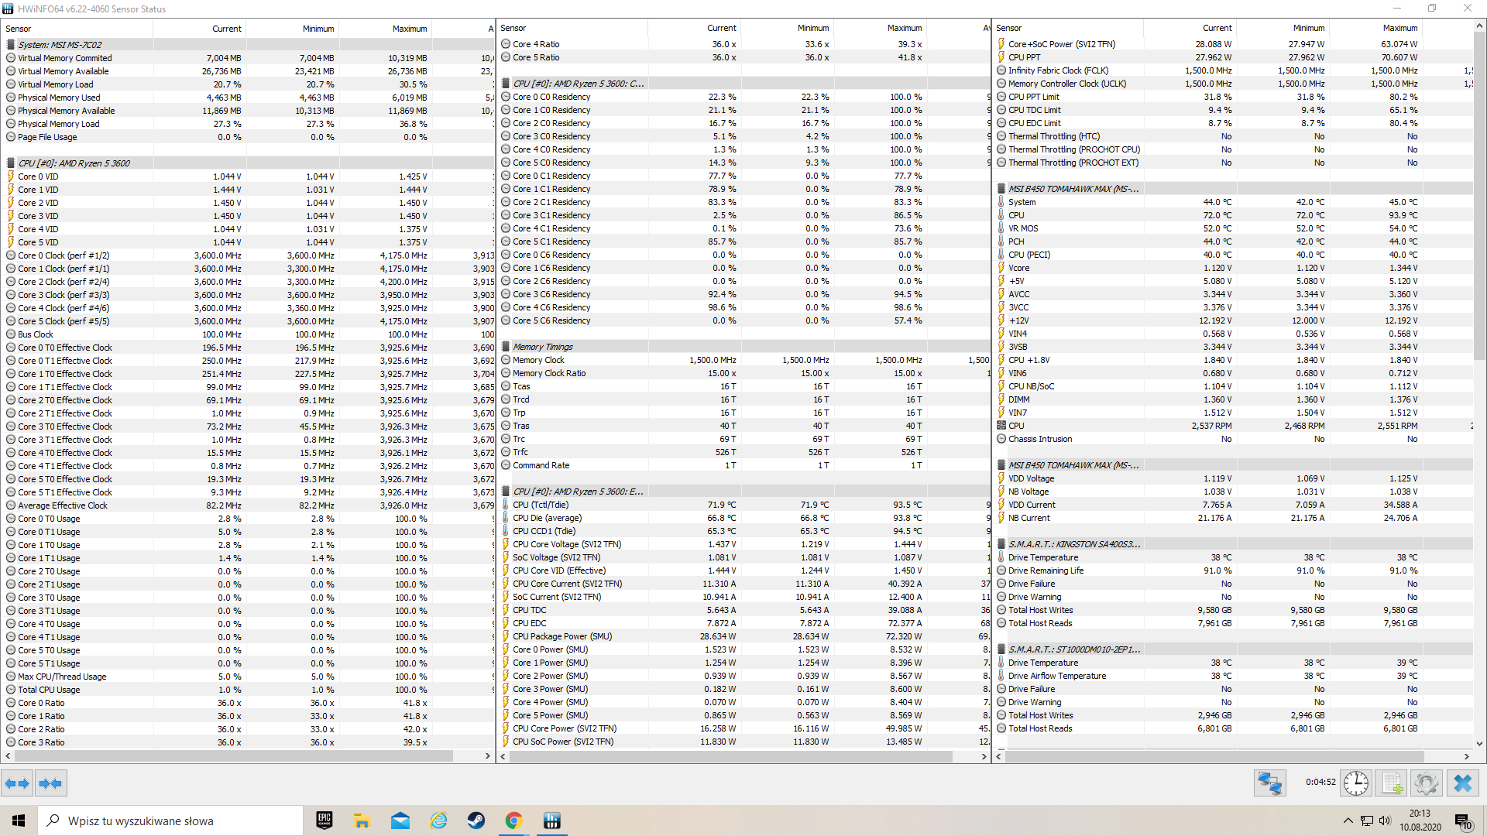This screenshot has width=1487, height=836.
Task: Click the right pane 'Maximum' column header
Action: (1377, 28)
